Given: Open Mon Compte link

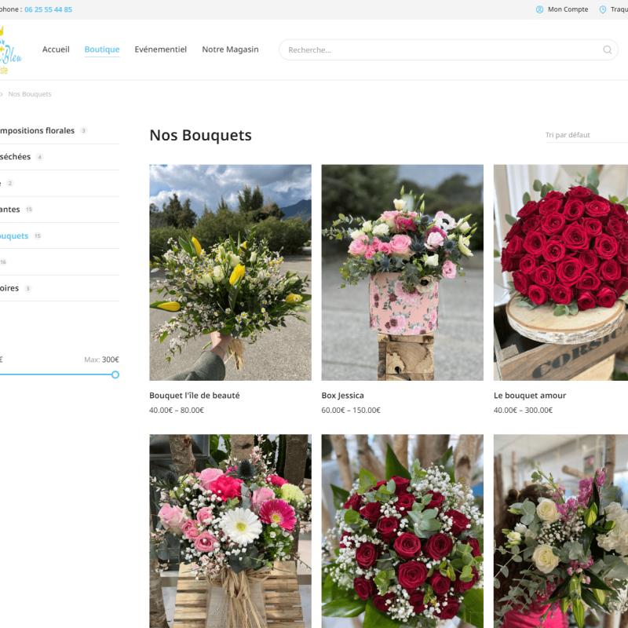Looking at the screenshot, I should pyautogui.click(x=568, y=9).
